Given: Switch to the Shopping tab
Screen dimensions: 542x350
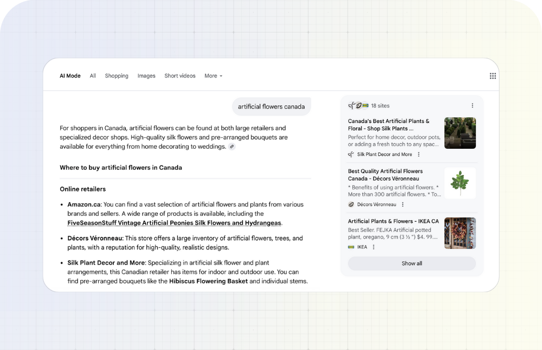Looking at the screenshot, I should pyautogui.click(x=117, y=76).
